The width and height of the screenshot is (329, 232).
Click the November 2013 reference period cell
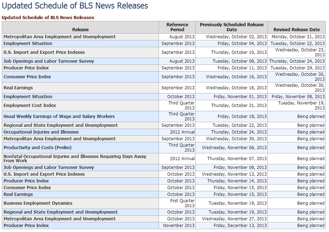tap(179, 226)
